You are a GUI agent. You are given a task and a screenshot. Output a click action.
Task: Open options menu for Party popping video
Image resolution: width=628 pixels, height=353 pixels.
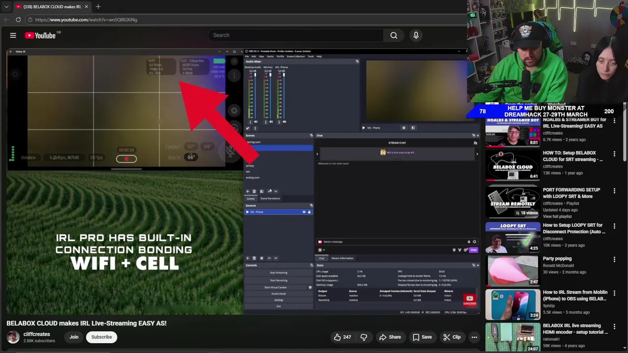tap(614, 259)
